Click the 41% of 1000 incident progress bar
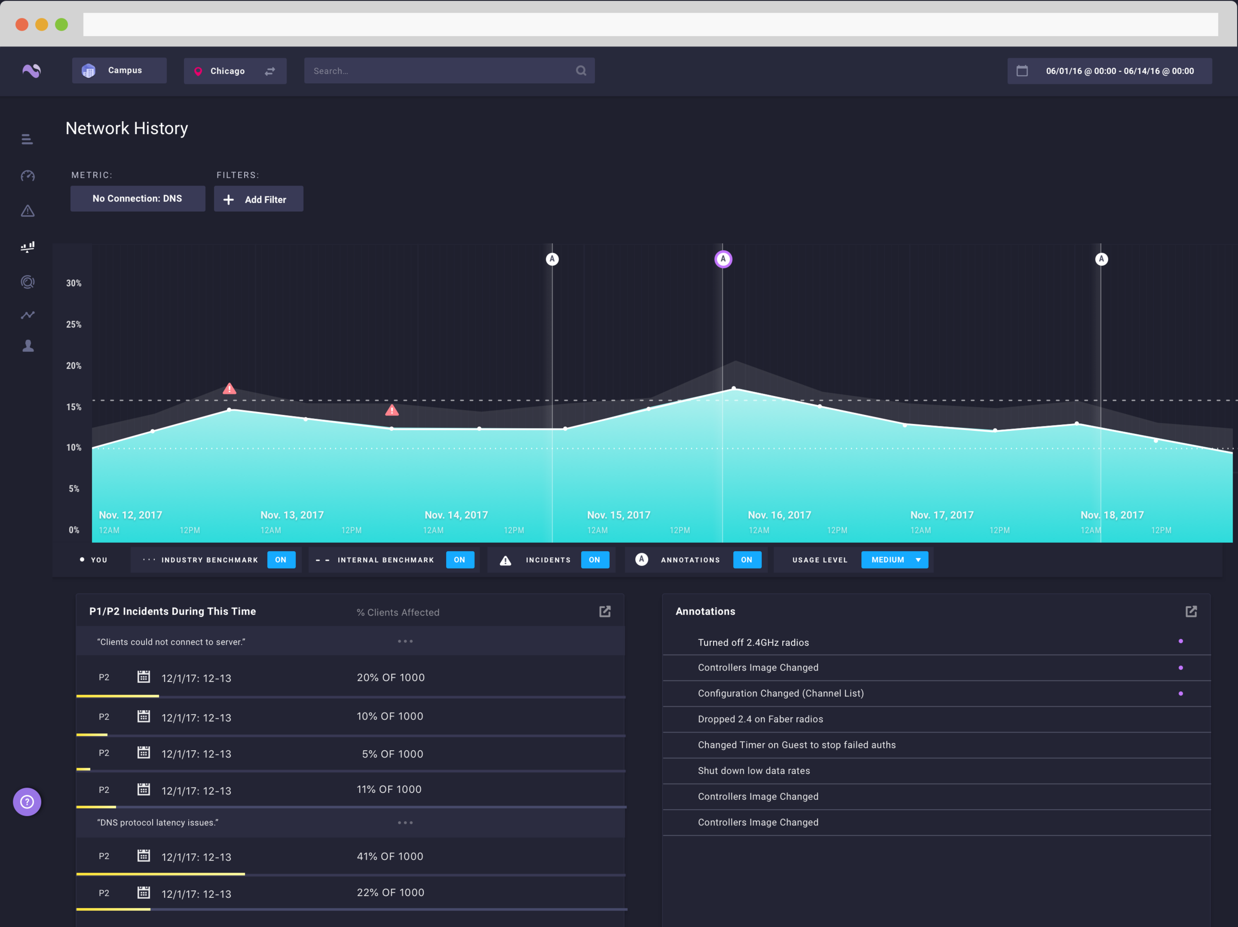1238x927 pixels. click(x=160, y=874)
